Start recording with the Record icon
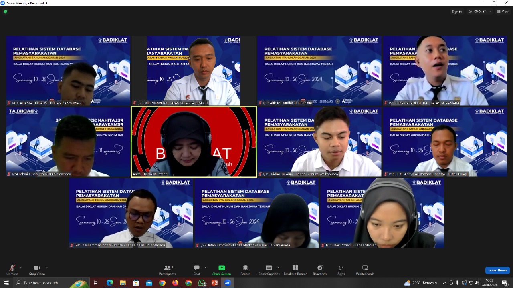 (245, 268)
